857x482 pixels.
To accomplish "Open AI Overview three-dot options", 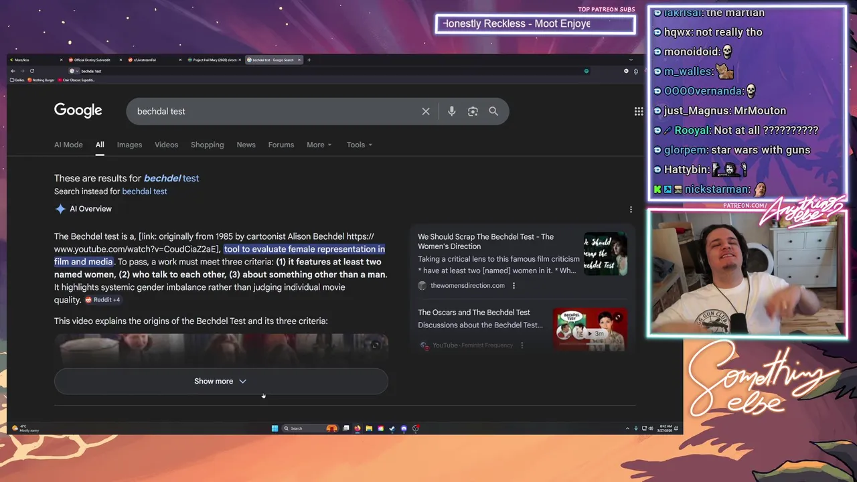I will coord(631,209).
